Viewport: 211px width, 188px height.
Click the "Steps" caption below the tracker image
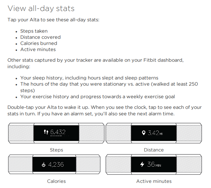56,150
